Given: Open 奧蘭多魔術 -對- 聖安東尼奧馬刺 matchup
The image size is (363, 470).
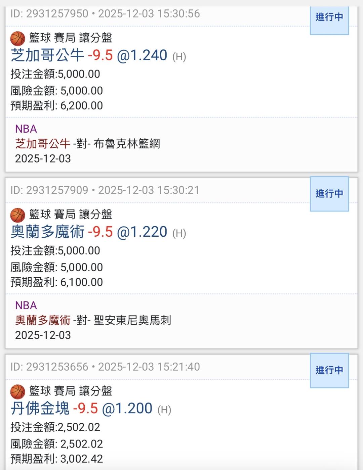Looking at the screenshot, I should click(x=93, y=320).
